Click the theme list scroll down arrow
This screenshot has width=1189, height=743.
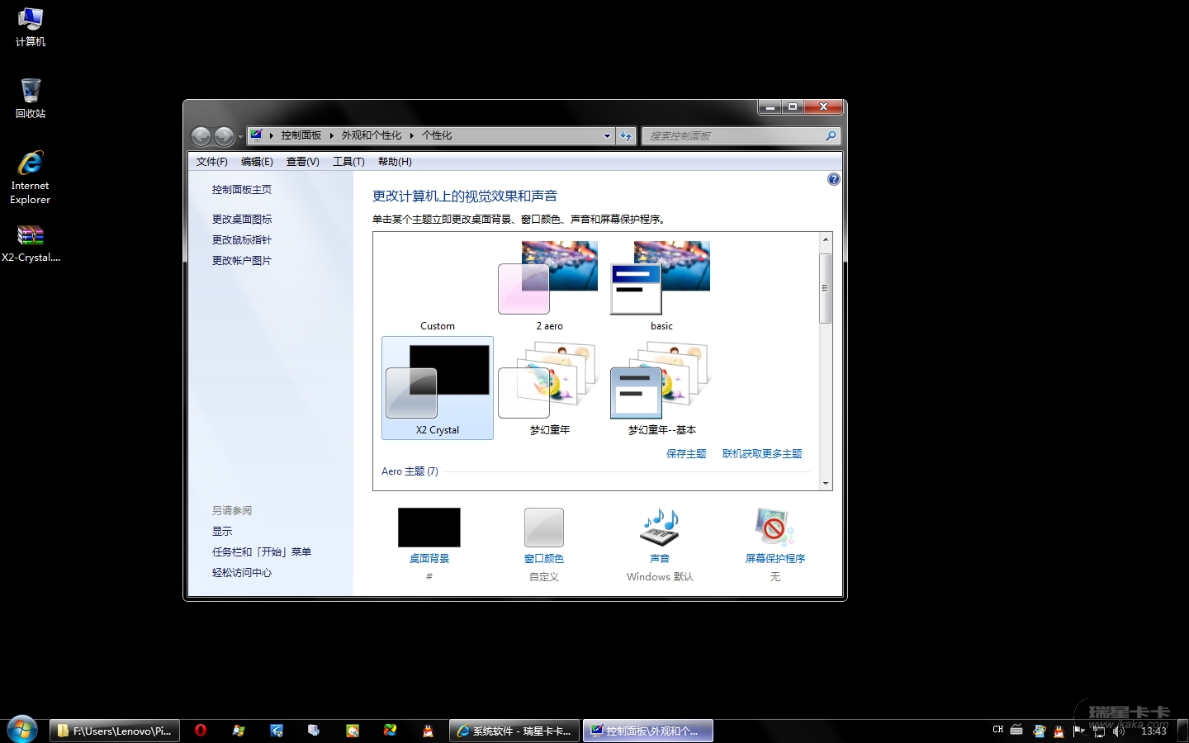(825, 484)
